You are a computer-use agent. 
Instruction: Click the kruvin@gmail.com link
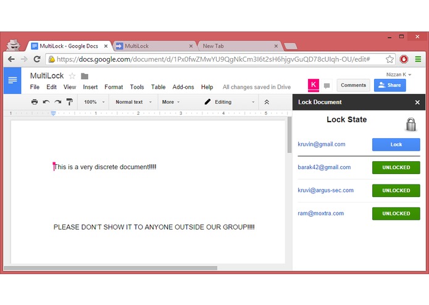322,144
